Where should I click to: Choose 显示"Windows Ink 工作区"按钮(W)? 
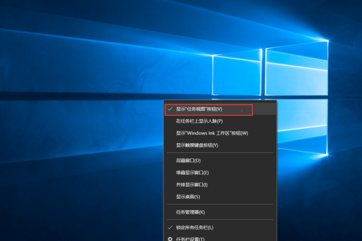point(220,133)
